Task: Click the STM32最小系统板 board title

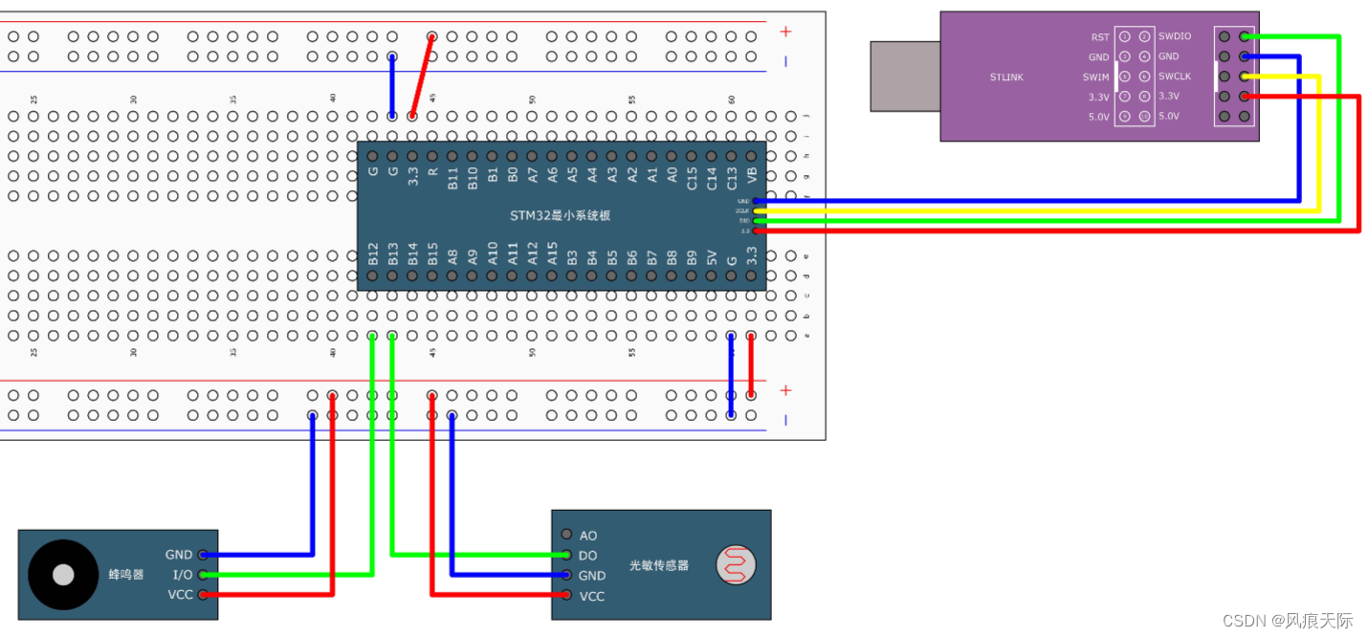Action: (x=560, y=215)
